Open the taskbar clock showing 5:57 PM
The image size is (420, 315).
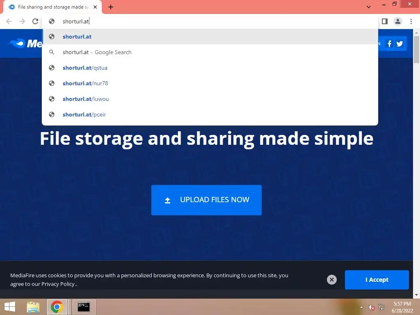coord(402,307)
